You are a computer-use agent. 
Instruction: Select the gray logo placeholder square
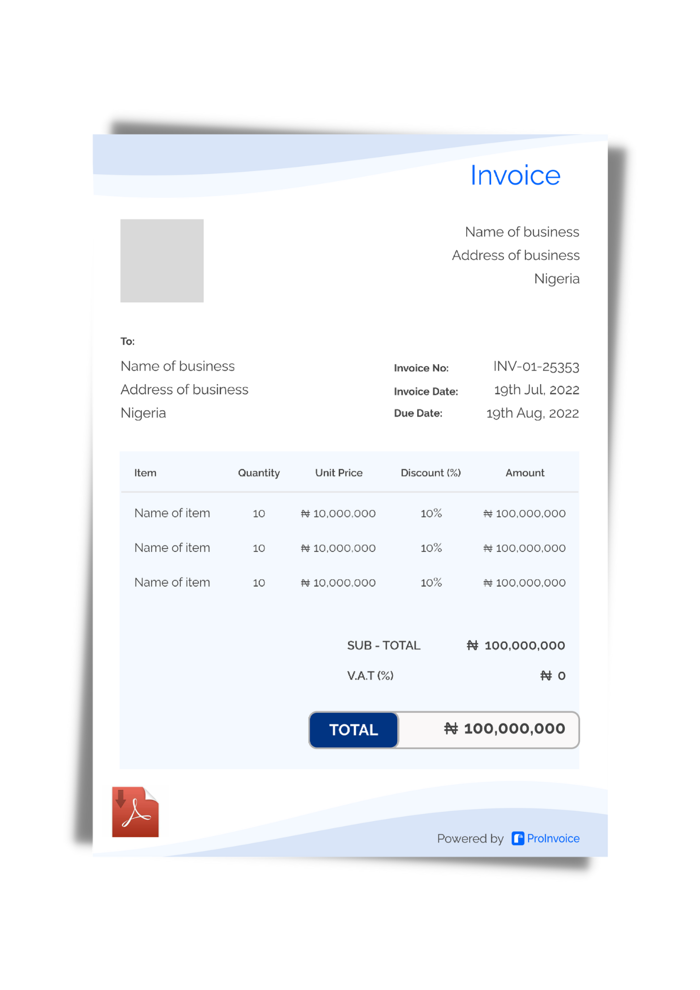(x=162, y=261)
